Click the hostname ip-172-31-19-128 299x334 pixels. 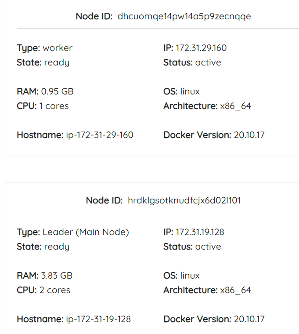point(98,319)
